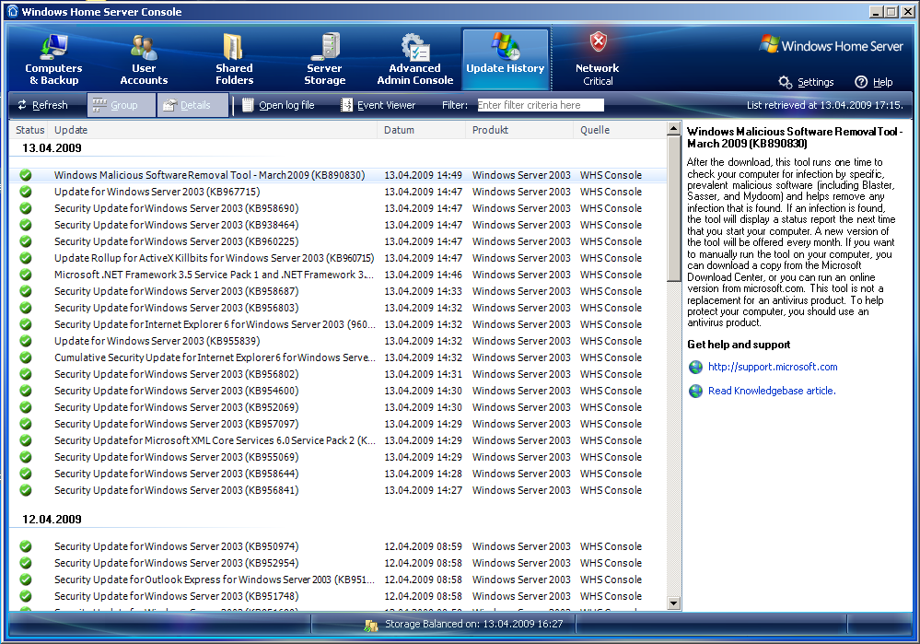Sort by the Update column header
The width and height of the screenshot is (920, 644).
coord(214,130)
